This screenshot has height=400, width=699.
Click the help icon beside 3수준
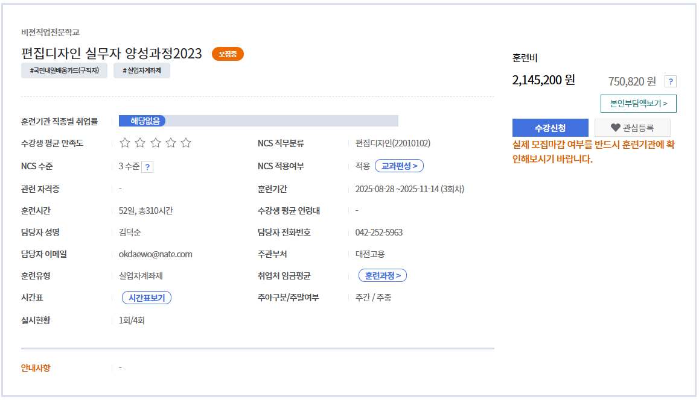point(147,167)
